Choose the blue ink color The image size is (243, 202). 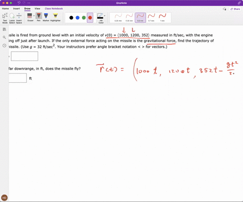pos(77,18)
